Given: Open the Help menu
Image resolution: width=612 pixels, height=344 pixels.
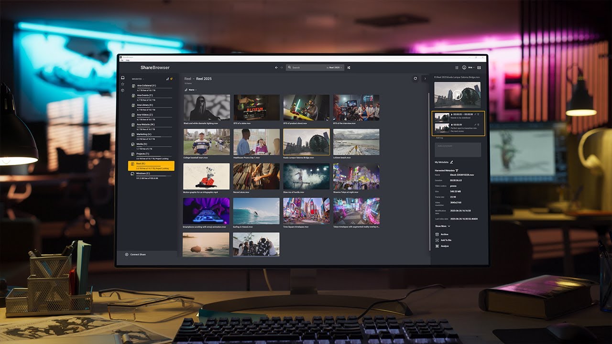Looking at the screenshot, I should (127, 61).
